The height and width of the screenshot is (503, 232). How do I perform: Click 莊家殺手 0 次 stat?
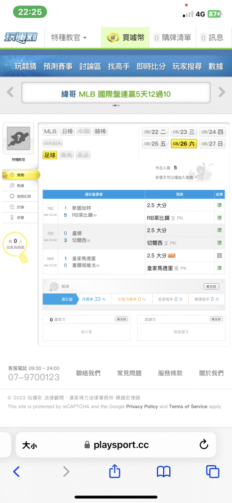(170, 299)
